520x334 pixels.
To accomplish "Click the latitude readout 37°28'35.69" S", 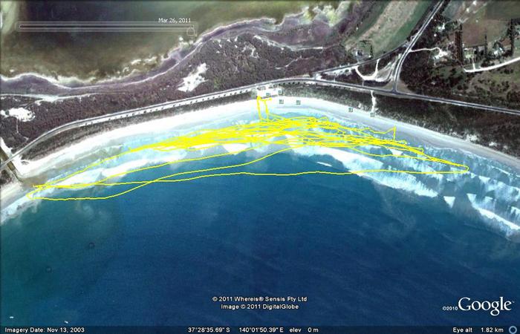I will 209,330.
